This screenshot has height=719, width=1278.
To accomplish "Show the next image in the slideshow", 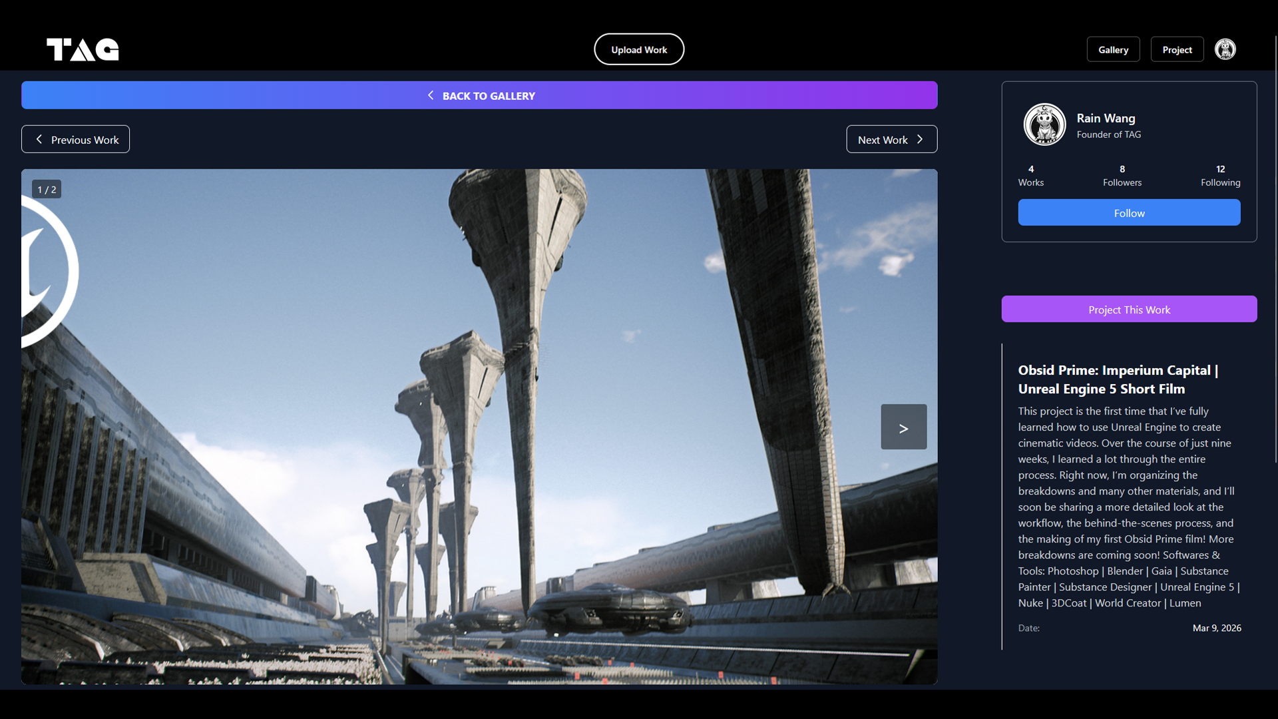I will click(904, 427).
